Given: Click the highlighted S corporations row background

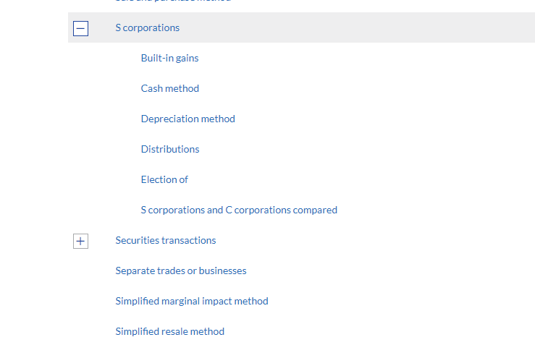Looking at the screenshot, I should [x=362, y=27].
